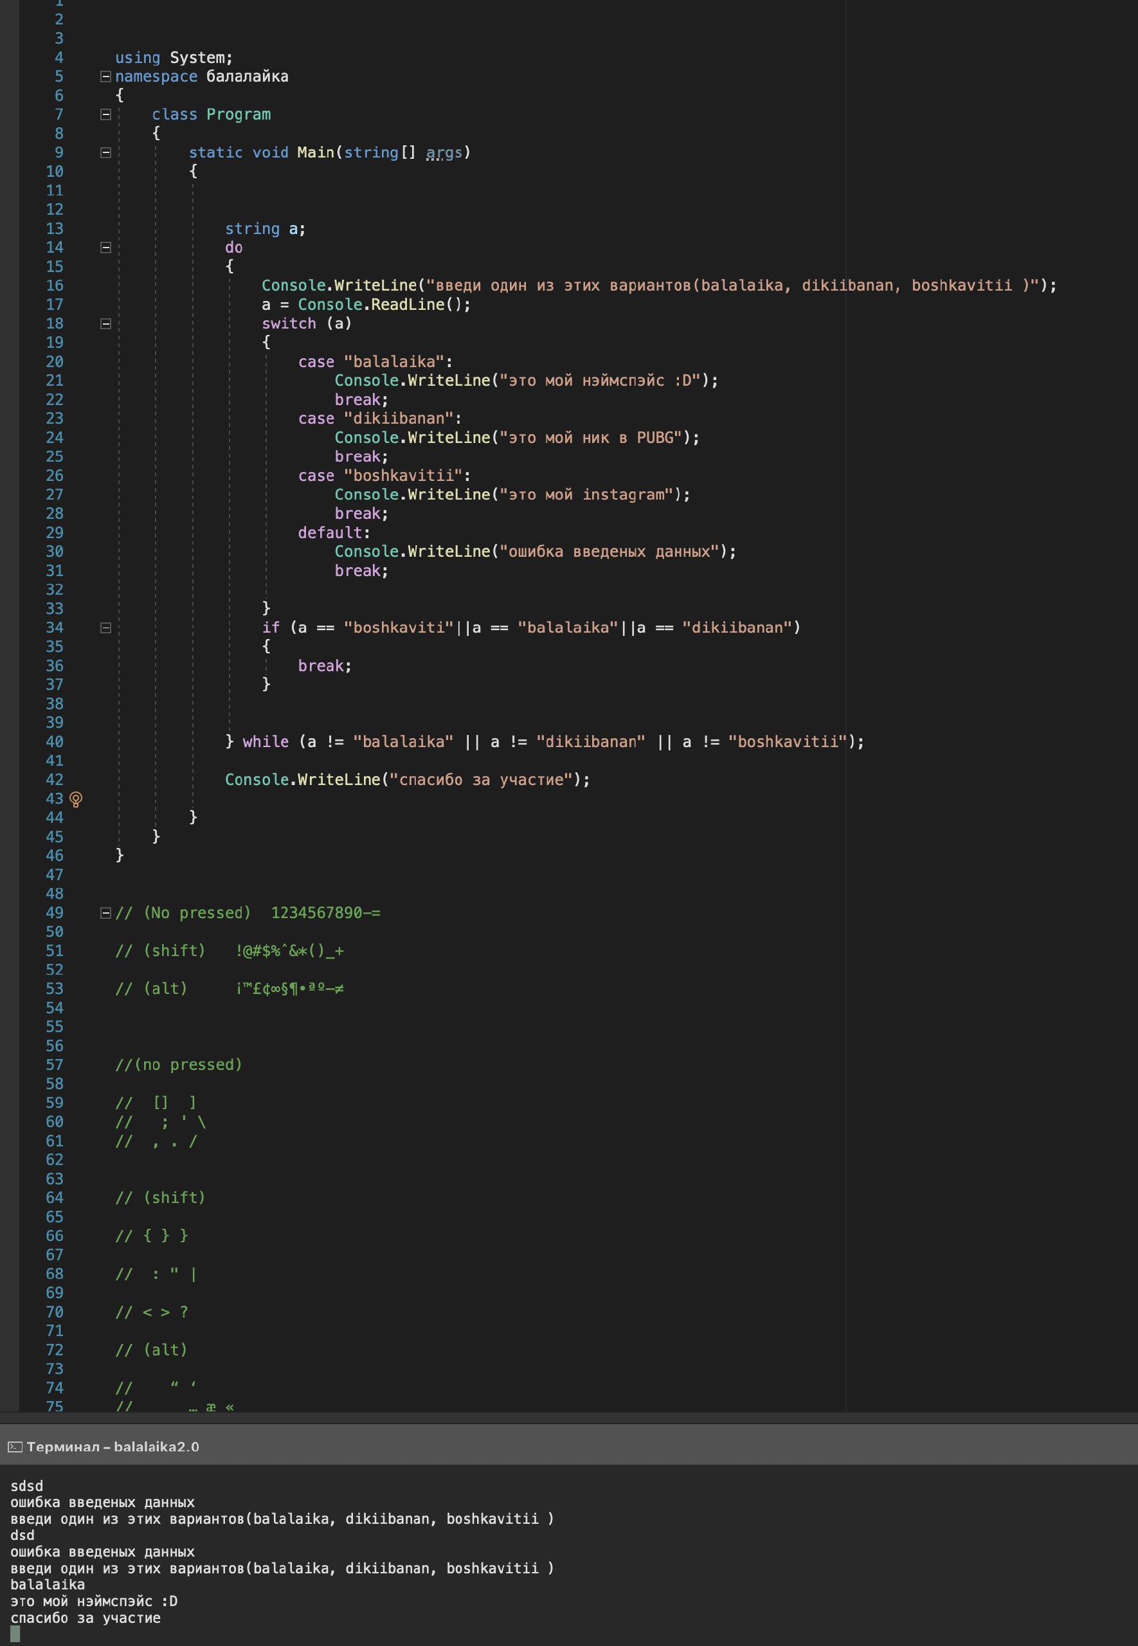
Task: Click the case "boshkavitii": label
Action: pos(384,476)
